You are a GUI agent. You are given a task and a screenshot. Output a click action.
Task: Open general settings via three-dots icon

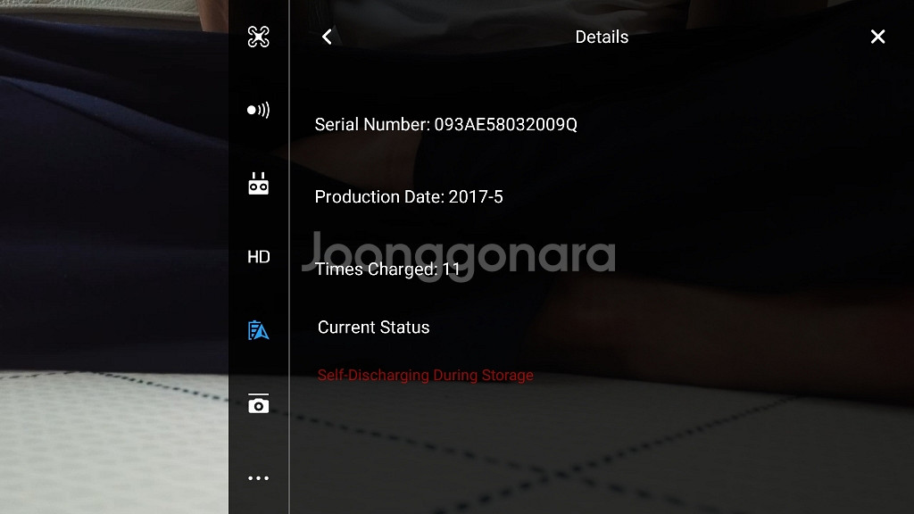[x=258, y=477]
